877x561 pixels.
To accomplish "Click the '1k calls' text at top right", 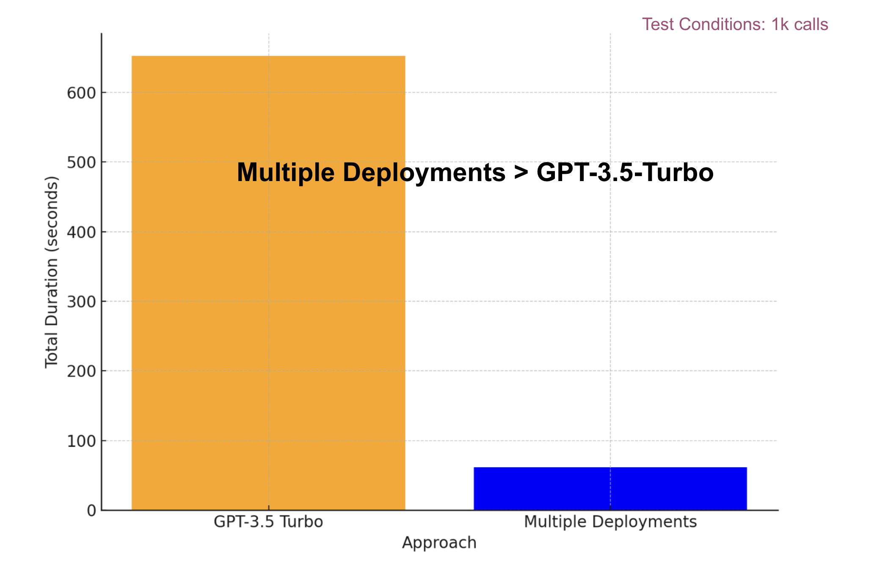I will click(800, 25).
